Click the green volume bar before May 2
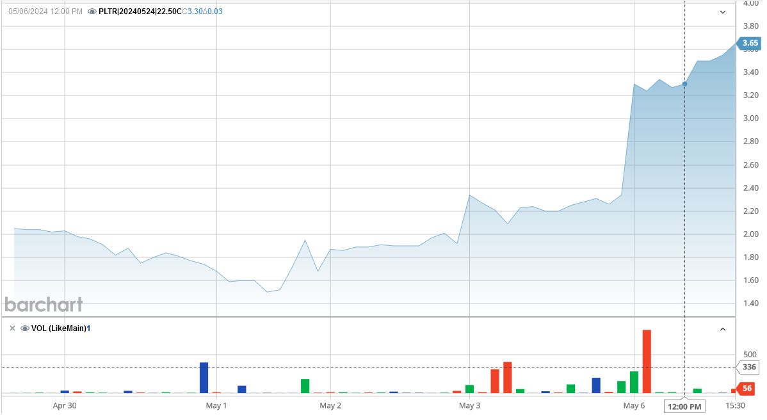The image size is (767, 420). (305, 386)
